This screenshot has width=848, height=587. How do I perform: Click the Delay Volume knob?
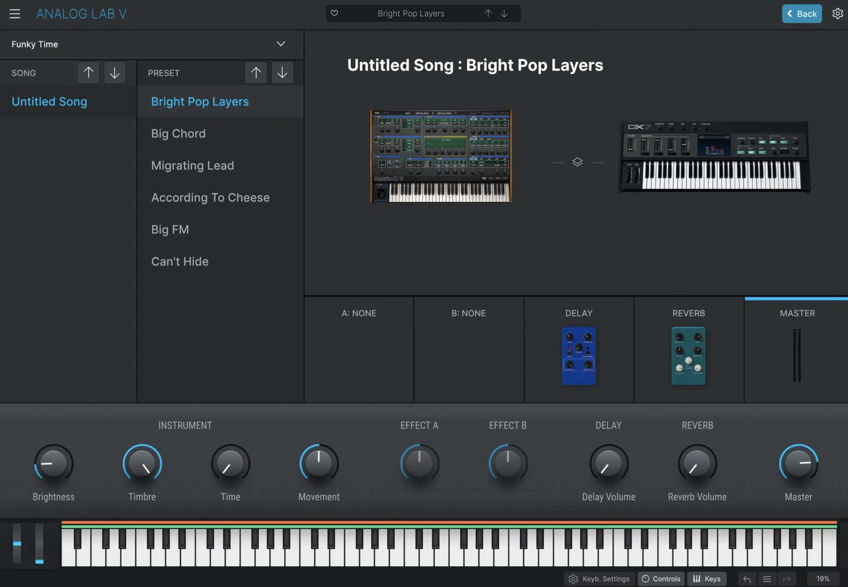(x=609, y=463)
